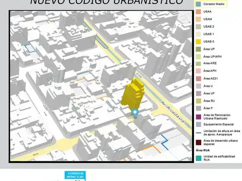
Task: Click the 'Área P' legend label
Action: click(x=208, y=108)
